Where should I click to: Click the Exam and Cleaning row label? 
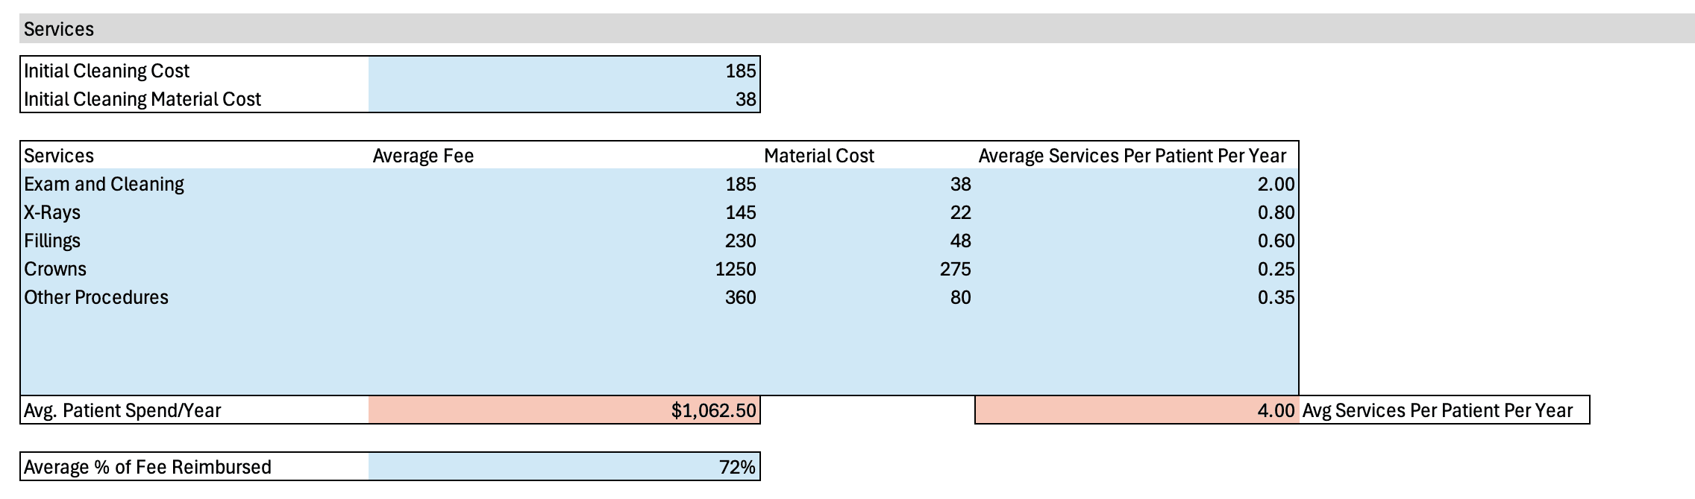click(x=104, y=185)
